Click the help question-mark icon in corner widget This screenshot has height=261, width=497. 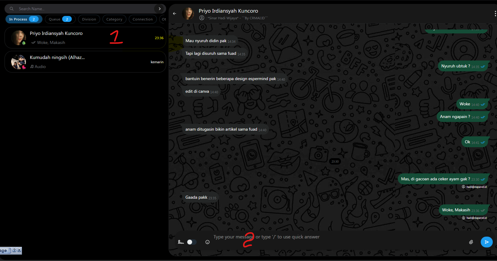tap(14, 250)
